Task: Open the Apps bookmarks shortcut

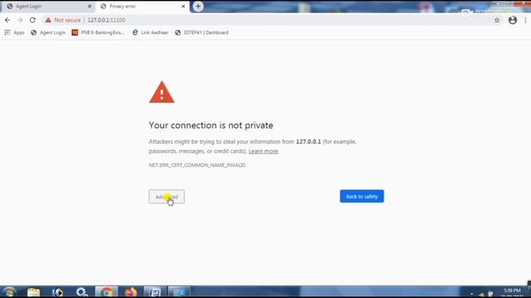Action: click(x=14, y=32)
